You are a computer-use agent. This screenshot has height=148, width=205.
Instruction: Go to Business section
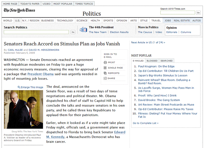pyautogui.click(x=47, y=20)
